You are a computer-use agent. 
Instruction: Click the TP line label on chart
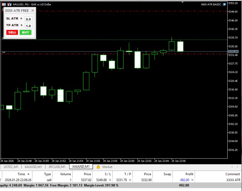4,53
